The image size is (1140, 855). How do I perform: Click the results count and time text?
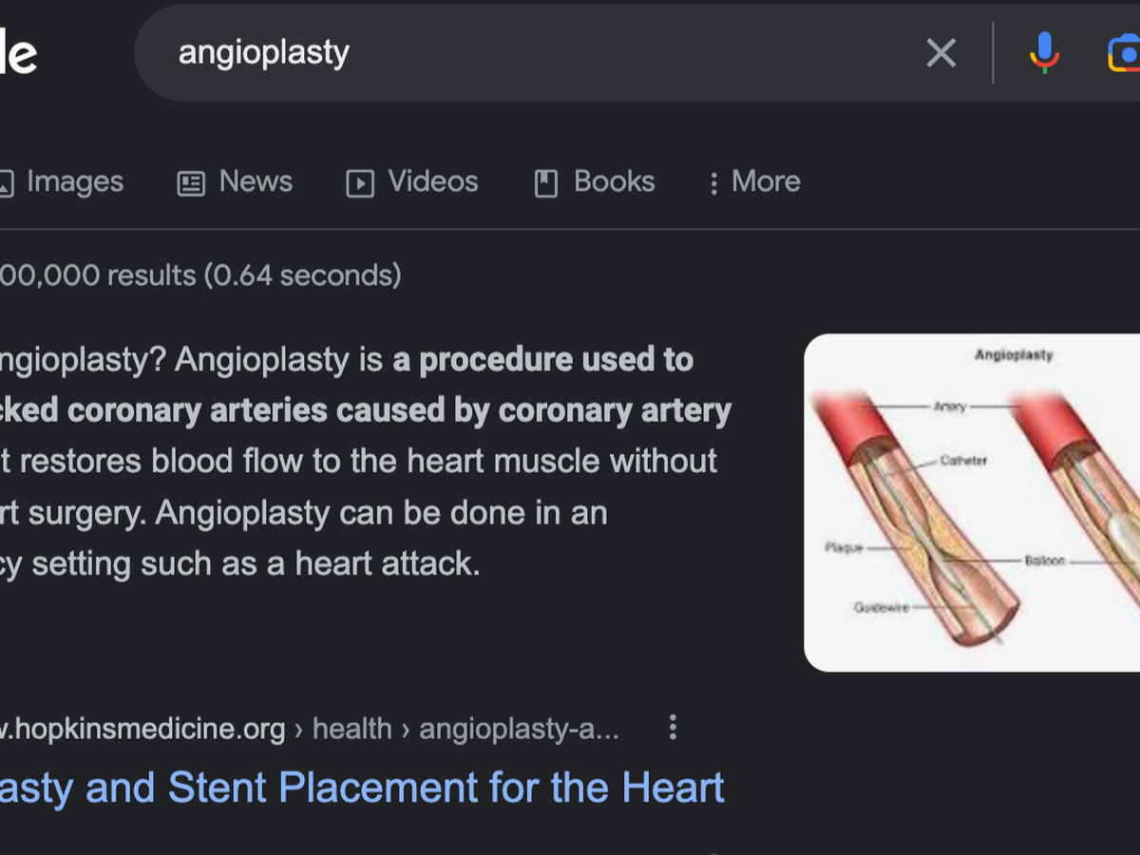[x=199, y=275]
